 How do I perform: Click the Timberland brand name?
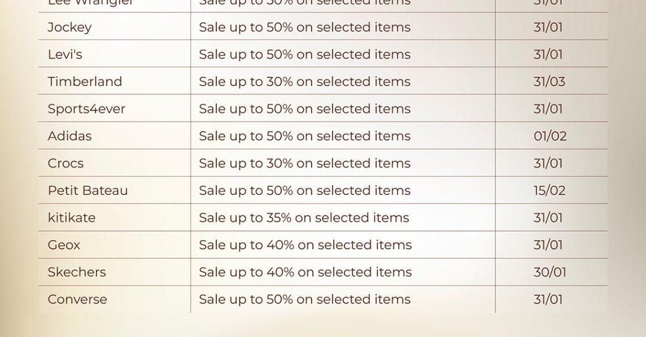pyautogui.click(x=85, y=82)
